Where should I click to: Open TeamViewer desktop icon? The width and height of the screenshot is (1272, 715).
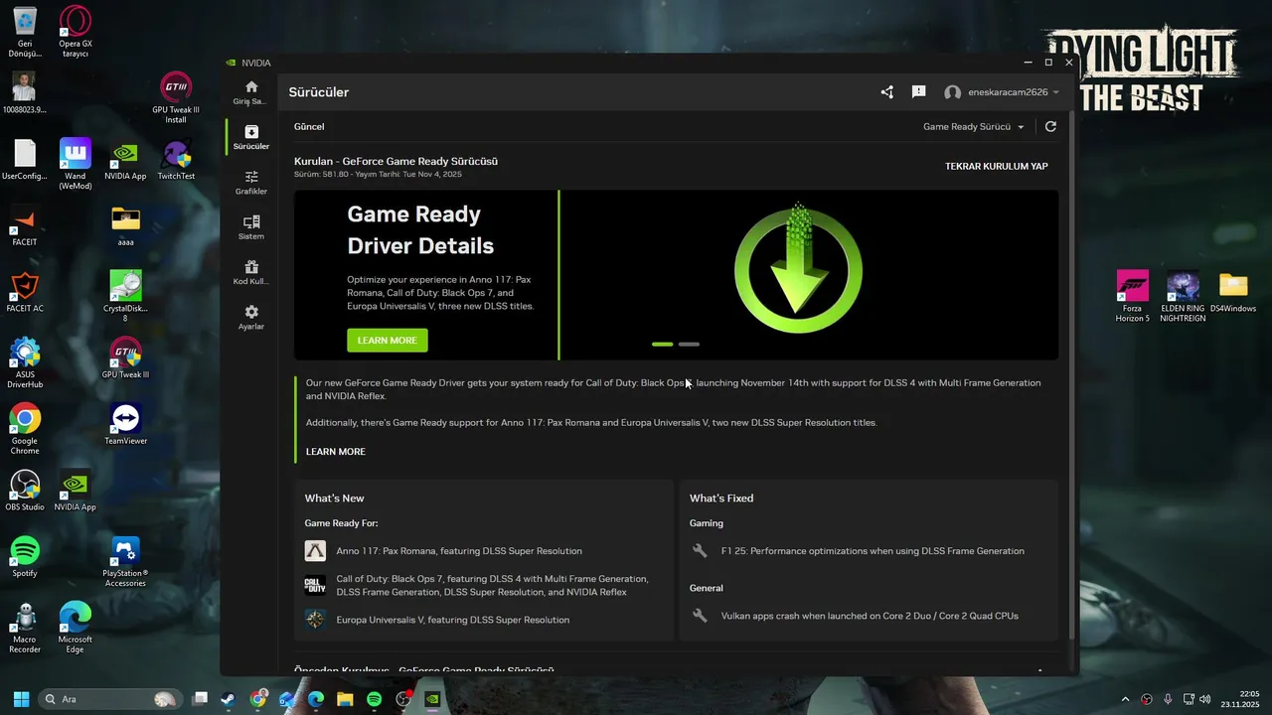126,424
